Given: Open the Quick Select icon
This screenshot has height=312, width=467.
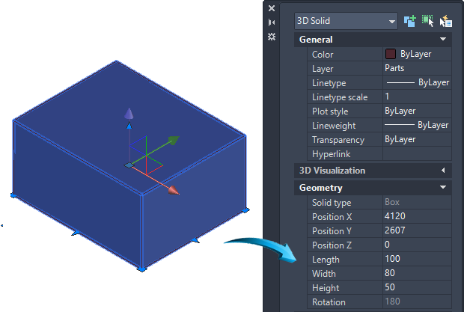Looking at the screenshot, I should pos(446,21).
